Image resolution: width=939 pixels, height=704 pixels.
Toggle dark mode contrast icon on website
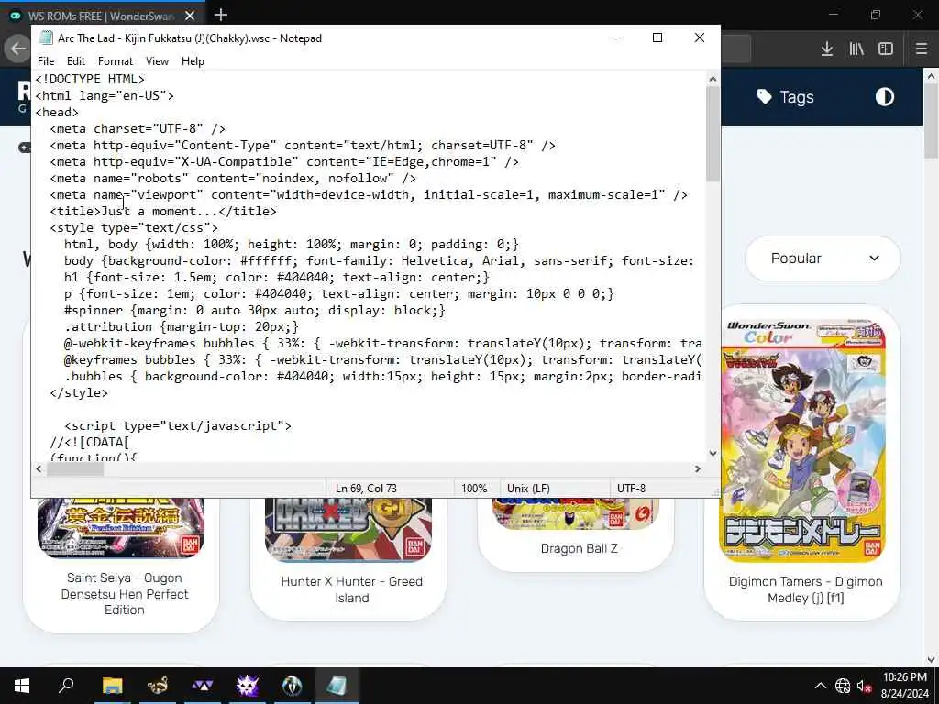click(x=885, y=97)
